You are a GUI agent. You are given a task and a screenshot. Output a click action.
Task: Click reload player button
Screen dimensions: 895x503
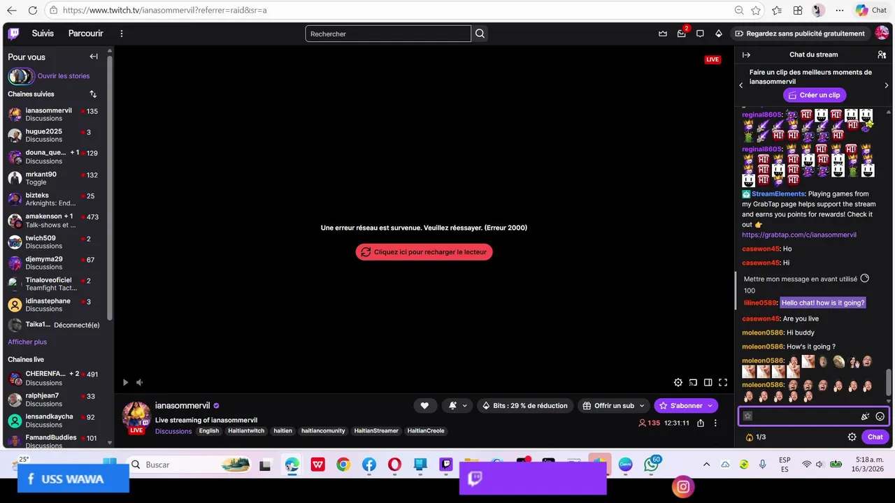click(424, 252)
